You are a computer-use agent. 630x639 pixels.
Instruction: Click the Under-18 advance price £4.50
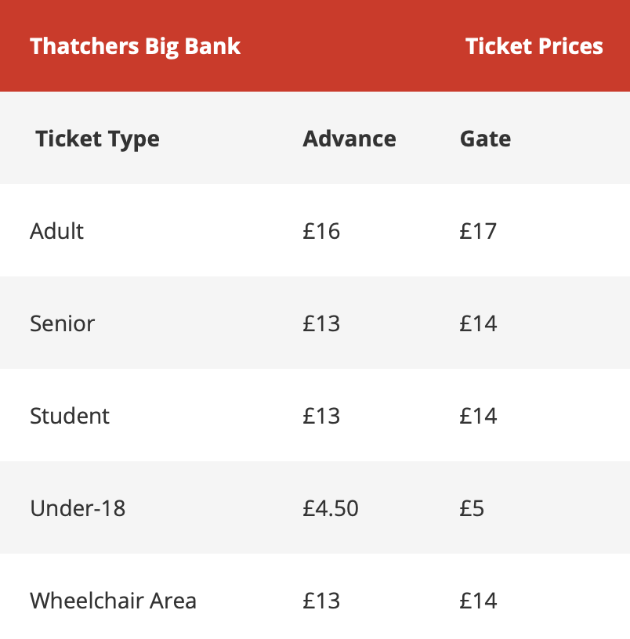point(331,508)
